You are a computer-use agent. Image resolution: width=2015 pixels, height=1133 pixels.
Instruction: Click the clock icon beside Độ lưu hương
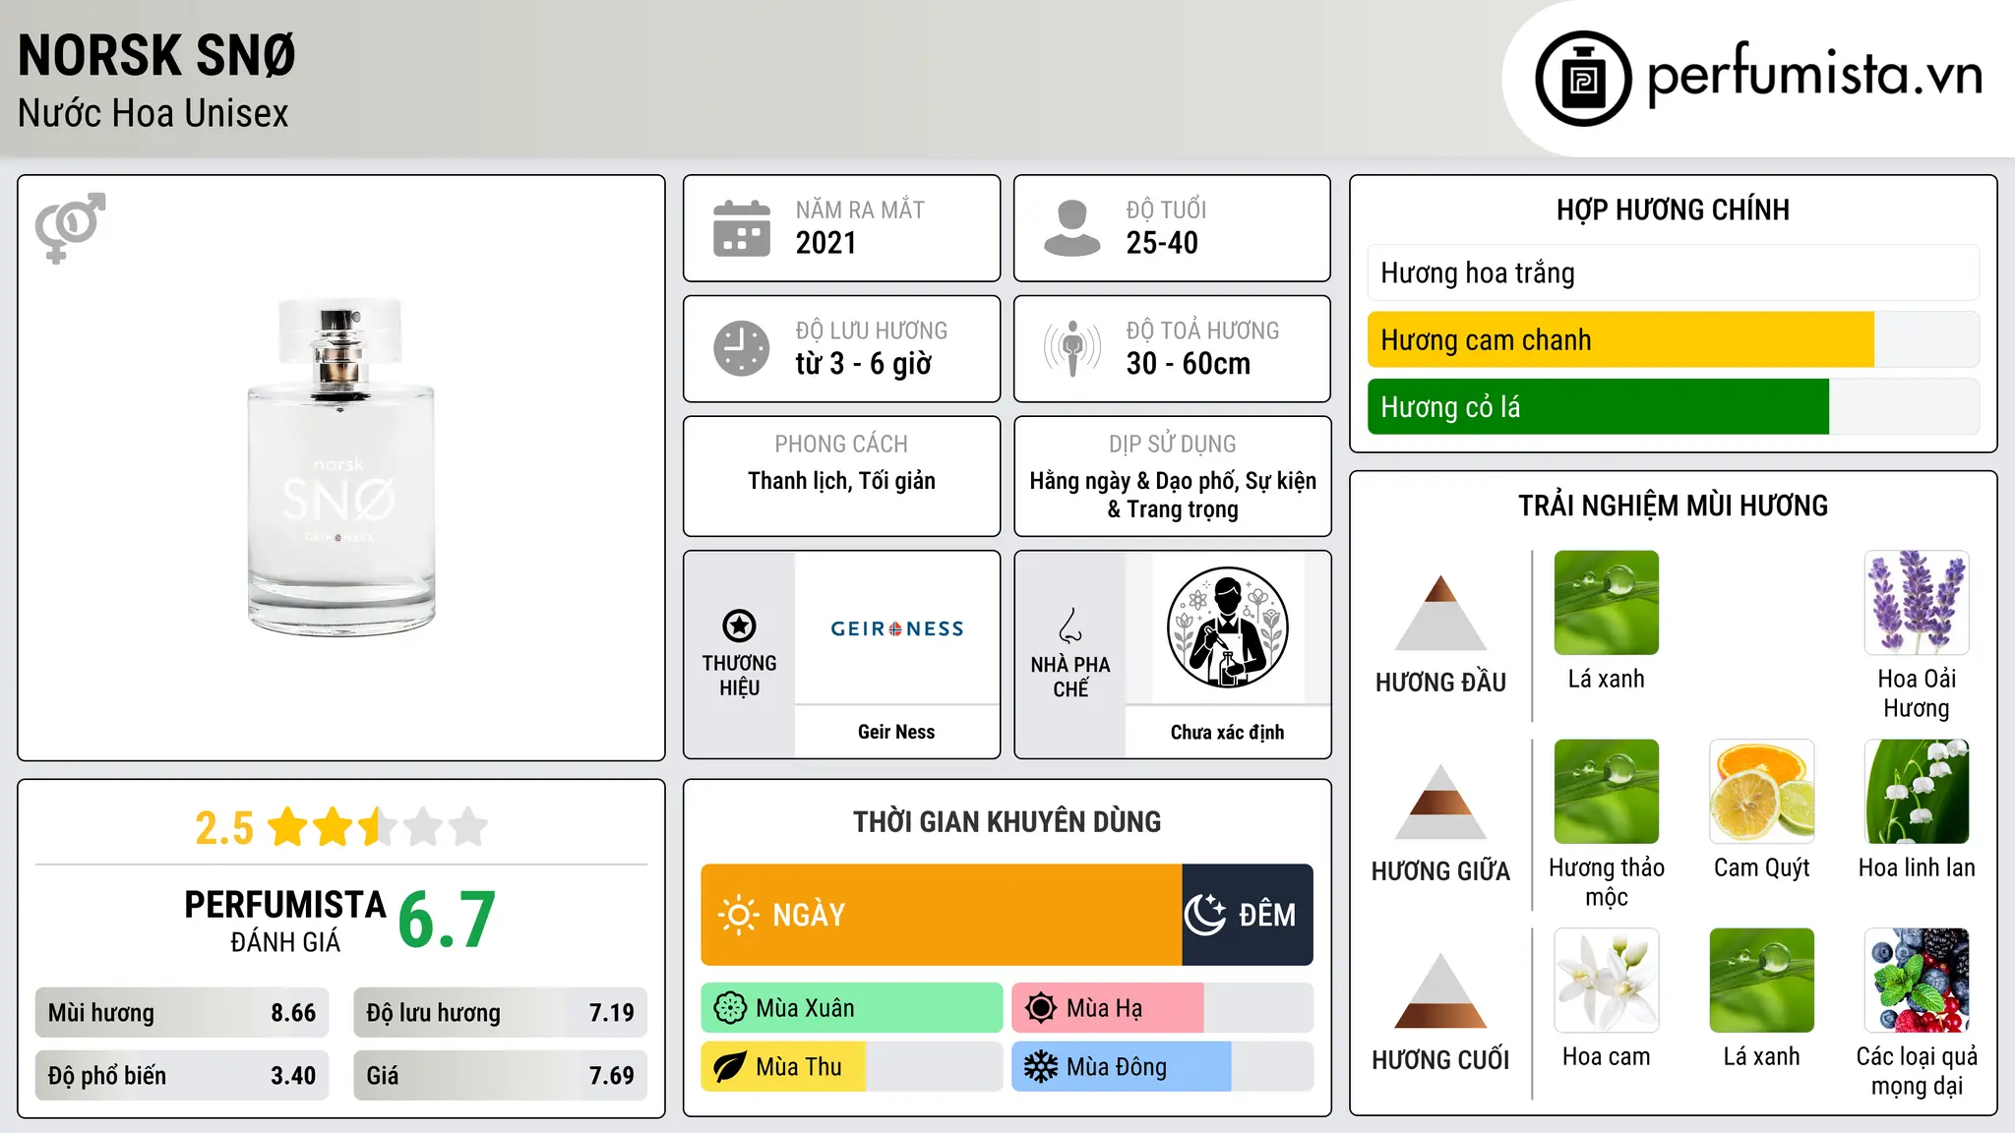(742, 348)
